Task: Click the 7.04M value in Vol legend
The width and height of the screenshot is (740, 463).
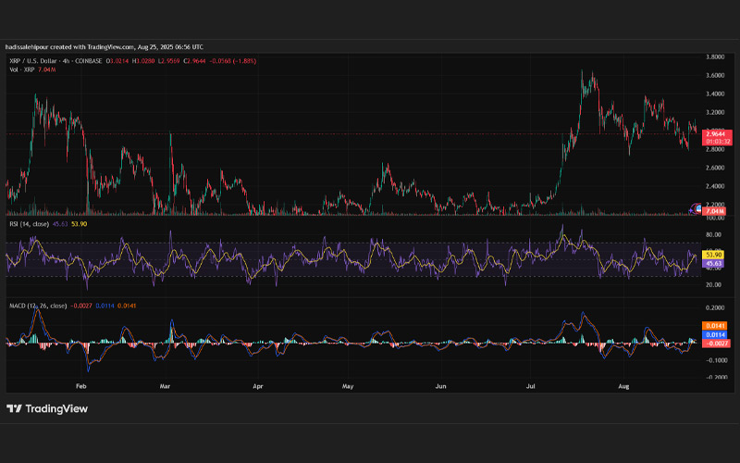Action: [x=47, y=69]
